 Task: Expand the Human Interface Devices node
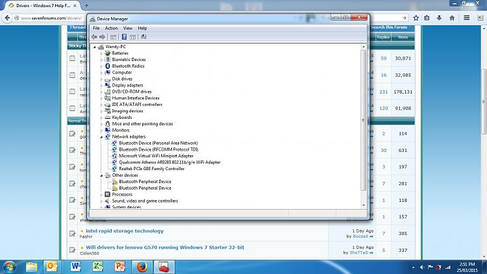[x=101, y=98]
